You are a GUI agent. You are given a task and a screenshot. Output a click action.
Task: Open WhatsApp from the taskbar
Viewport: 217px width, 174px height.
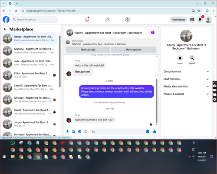[x=13, y=143]
